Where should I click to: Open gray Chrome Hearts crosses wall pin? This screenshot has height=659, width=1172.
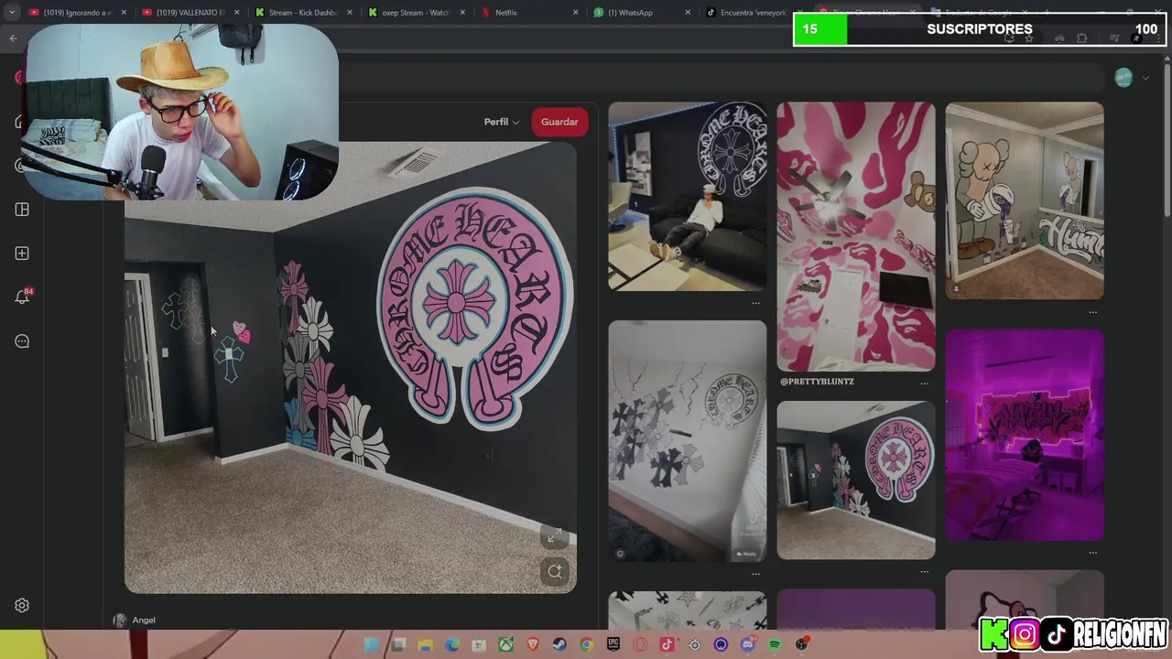tap(688, 440)
